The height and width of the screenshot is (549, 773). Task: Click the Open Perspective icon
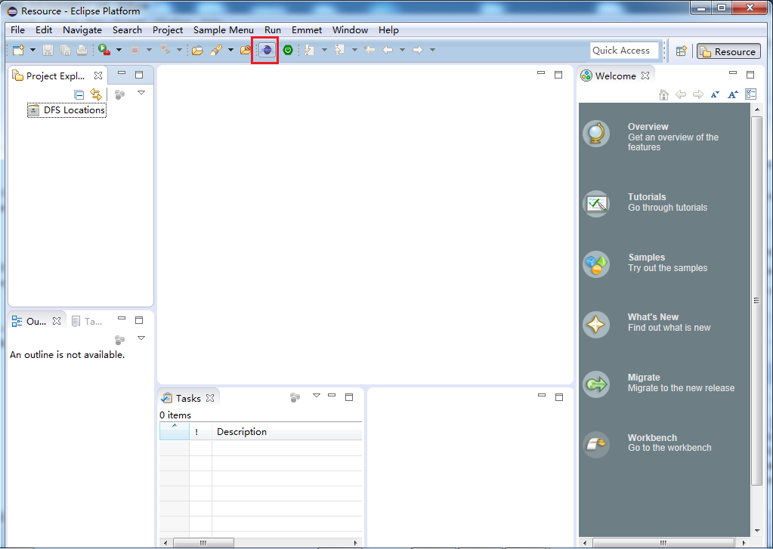(681, 51)
